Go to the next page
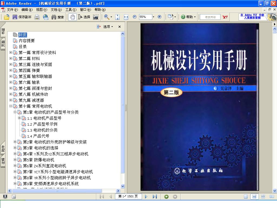Screen dimensions: 277x208 [146, 197]
